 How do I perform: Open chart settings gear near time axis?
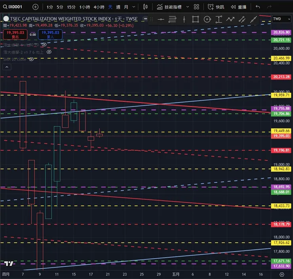click(282, 275)
